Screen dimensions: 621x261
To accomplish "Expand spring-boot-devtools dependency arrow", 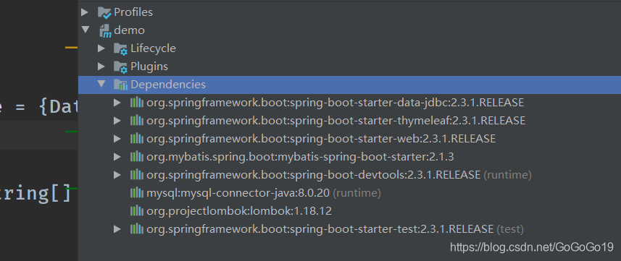I will pos(117,175).
